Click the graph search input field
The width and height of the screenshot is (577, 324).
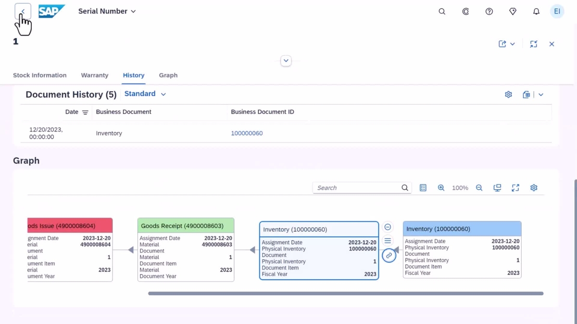[356, 187]
